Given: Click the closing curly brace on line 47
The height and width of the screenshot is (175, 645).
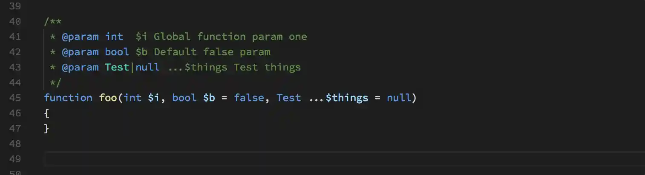Looking at the screenshot, I should (x=47, y=129).
